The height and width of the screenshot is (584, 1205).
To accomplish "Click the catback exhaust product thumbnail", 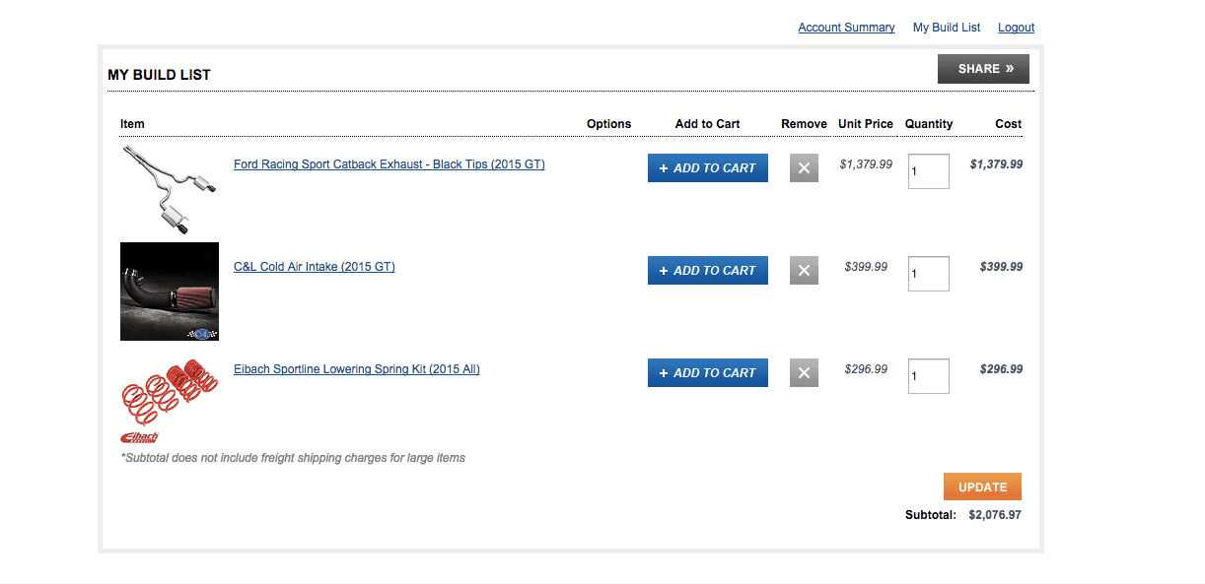I will [x=170, y=189].
